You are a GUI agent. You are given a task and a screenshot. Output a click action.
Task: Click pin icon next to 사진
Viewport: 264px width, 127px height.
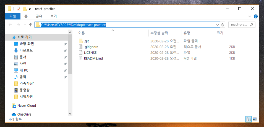(65, 64)
